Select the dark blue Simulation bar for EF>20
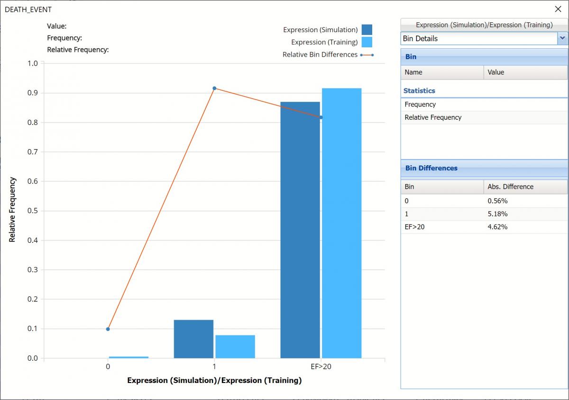The width and height of the screenshot is (569, 400). tap(300, 230)
